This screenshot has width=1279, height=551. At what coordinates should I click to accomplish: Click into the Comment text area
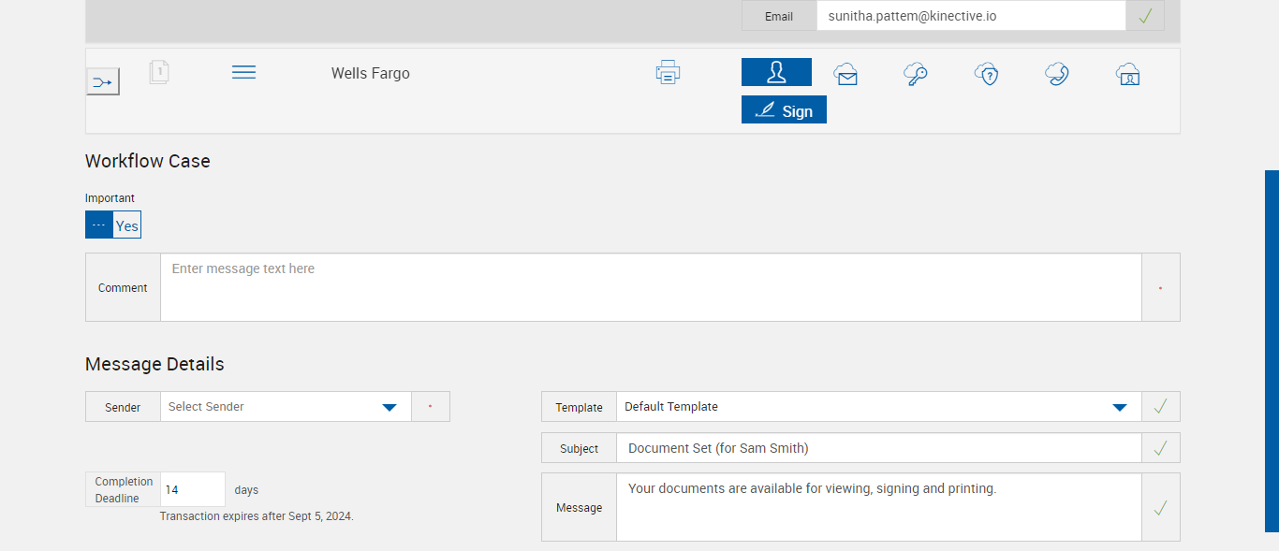tap(651, 287)
